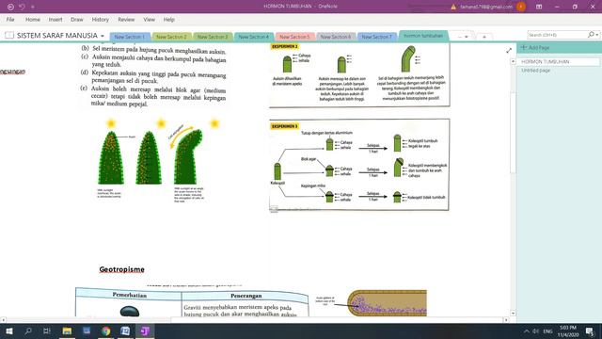Screen dimensions: 602x339
Task: Open File Explorer from taskbar
Action: pyautogui.click(x=67, y=331)
